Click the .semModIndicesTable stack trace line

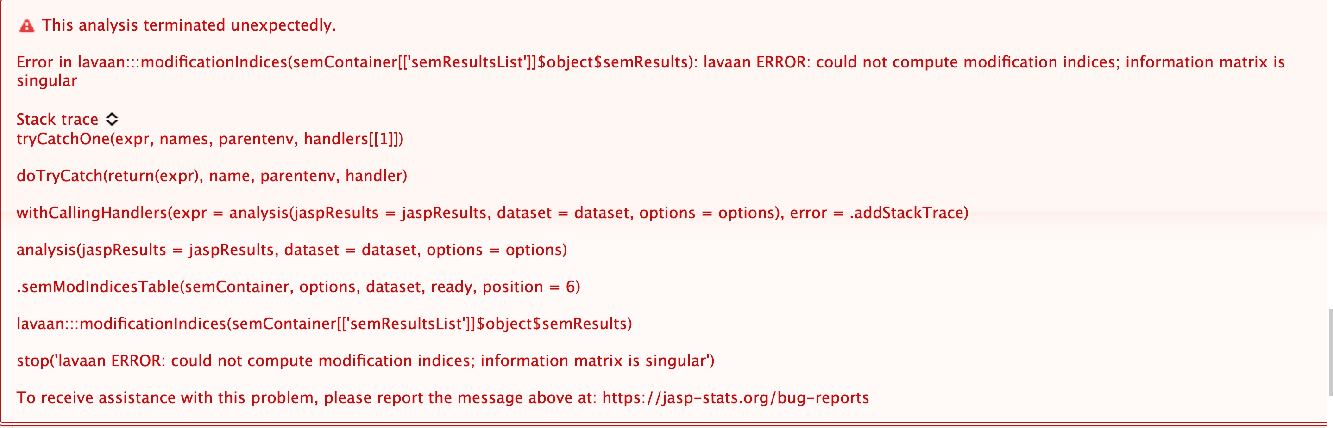(x=298, y=287)
